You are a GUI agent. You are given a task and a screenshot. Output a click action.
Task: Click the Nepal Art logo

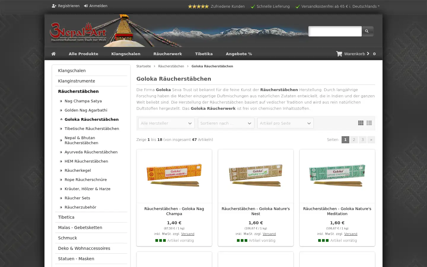[78, 32]
